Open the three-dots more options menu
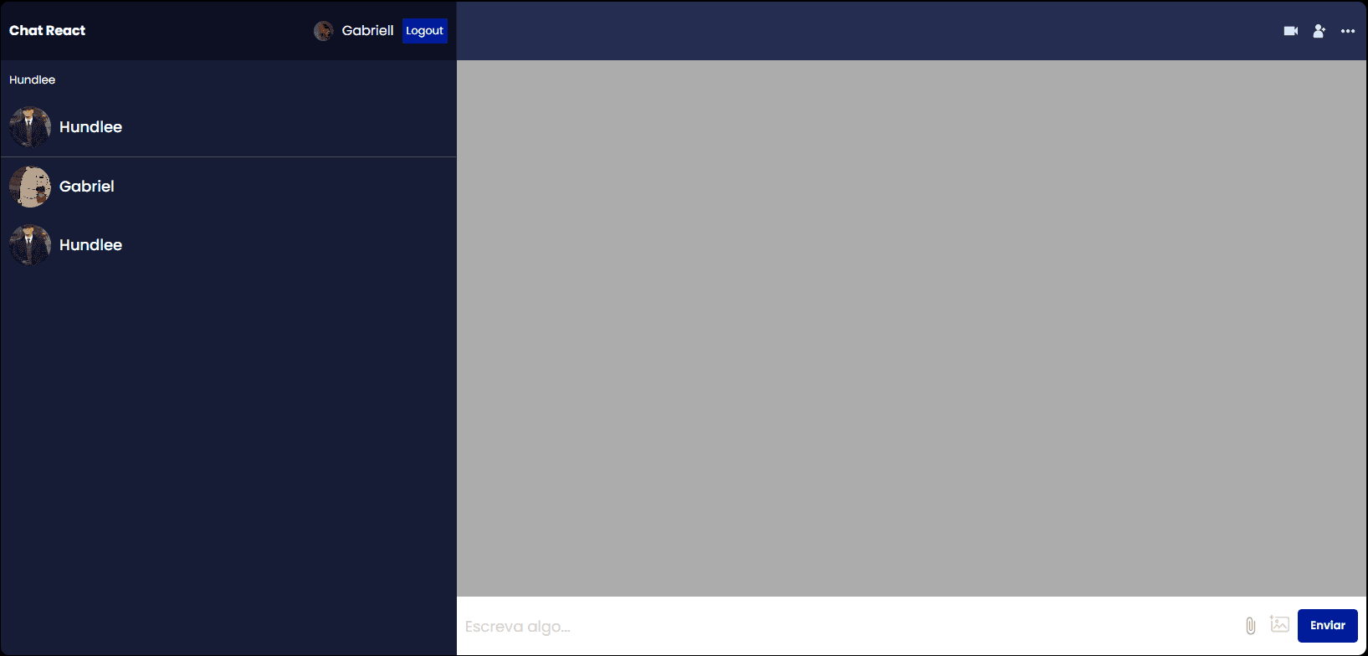Screen dimensions: 1368x656 [x=1348, y=31]
